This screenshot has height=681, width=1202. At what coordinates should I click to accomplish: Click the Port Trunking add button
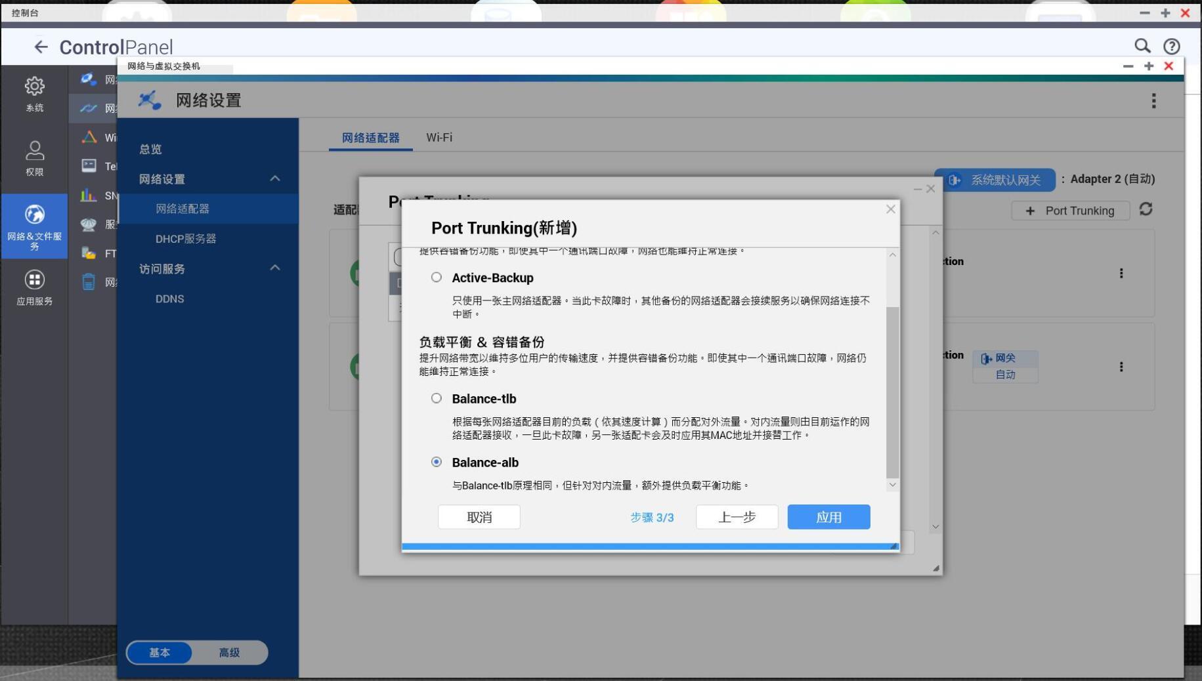[x=1070, y=210]
